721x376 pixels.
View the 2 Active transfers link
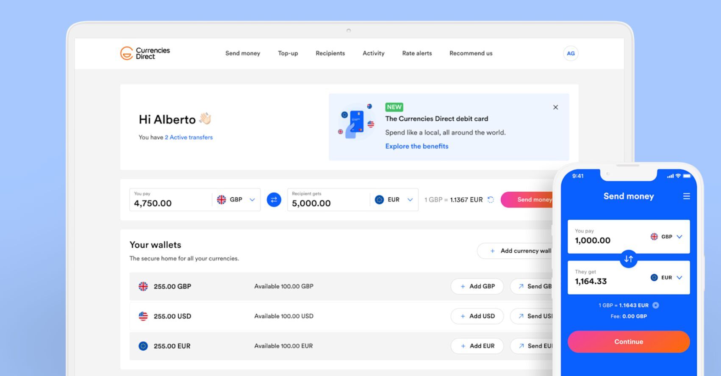(x=189, y=138)
